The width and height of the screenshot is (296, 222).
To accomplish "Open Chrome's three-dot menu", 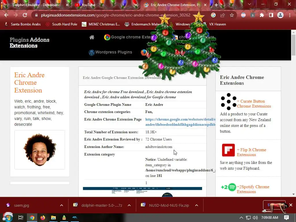I will 290,15.
